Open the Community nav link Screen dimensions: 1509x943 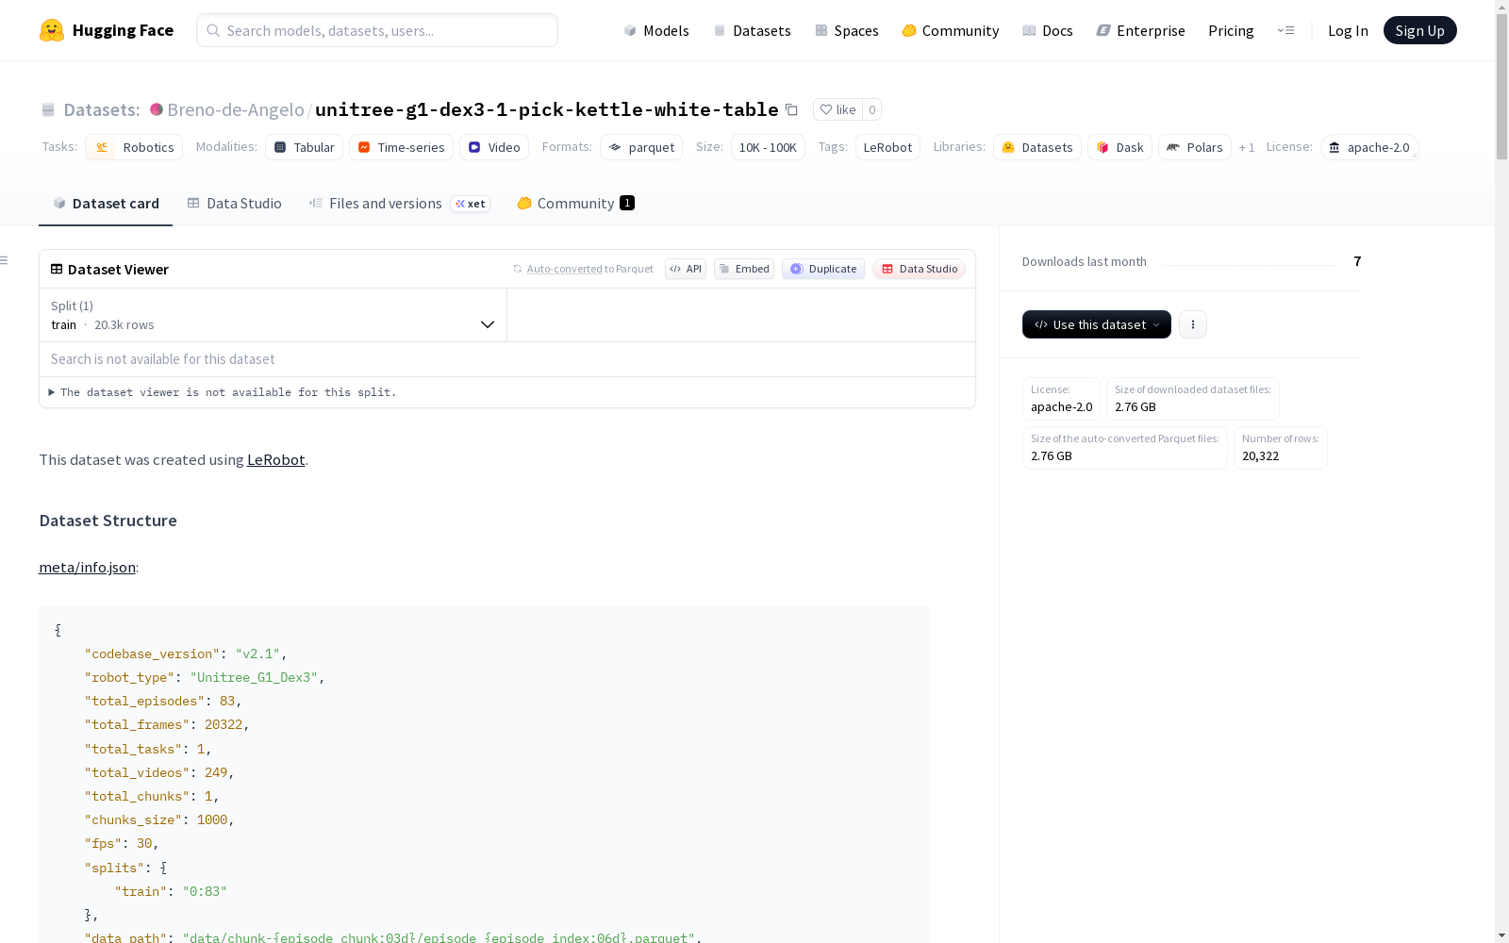950,30
